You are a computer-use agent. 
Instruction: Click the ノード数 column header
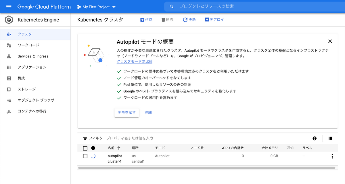tap(197, 148)
